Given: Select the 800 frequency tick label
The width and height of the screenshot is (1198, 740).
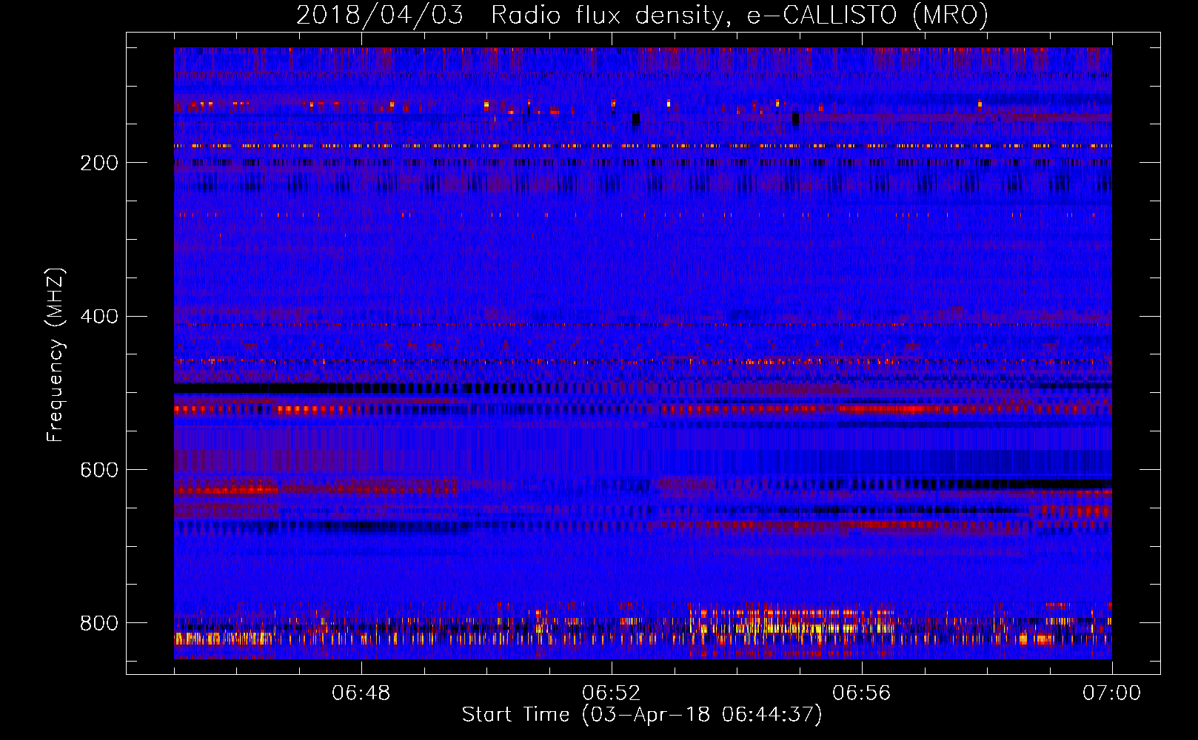Looking at the screenshot, I should click(x=99, y=623).
